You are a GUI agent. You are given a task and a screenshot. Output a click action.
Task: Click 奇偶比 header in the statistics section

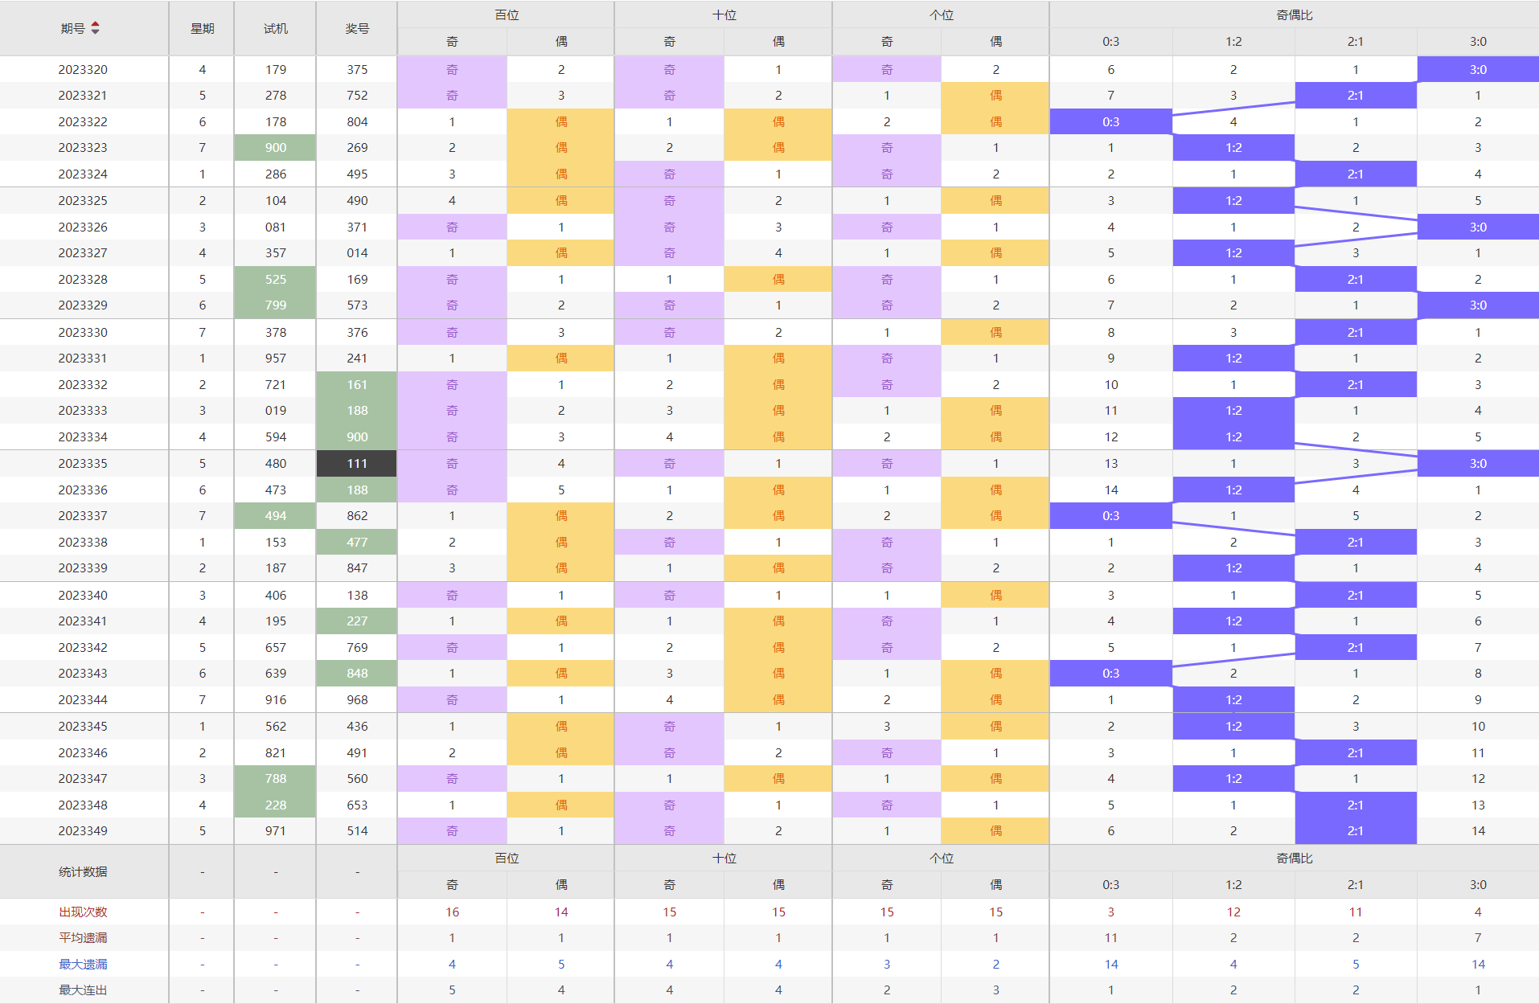(x=1295, y=859)
